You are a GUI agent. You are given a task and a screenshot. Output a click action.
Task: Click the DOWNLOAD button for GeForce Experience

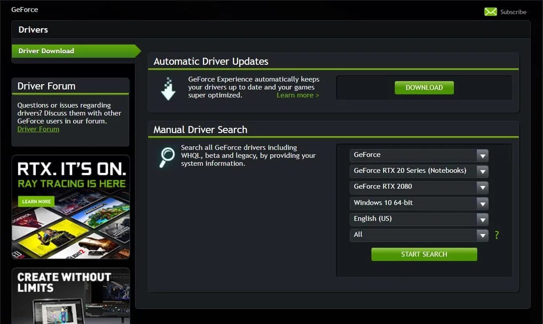[x=423, y=87]
